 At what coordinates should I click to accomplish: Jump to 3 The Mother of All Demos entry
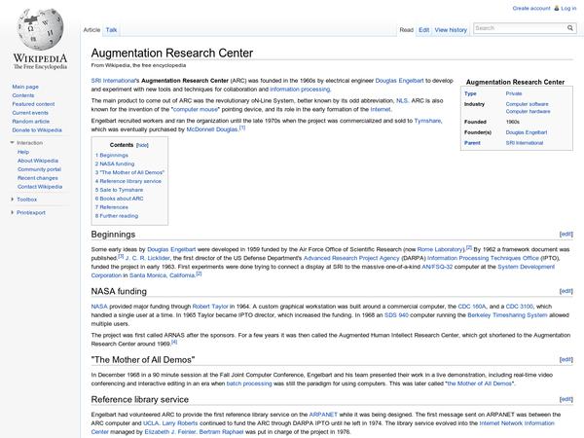(129, 172)
